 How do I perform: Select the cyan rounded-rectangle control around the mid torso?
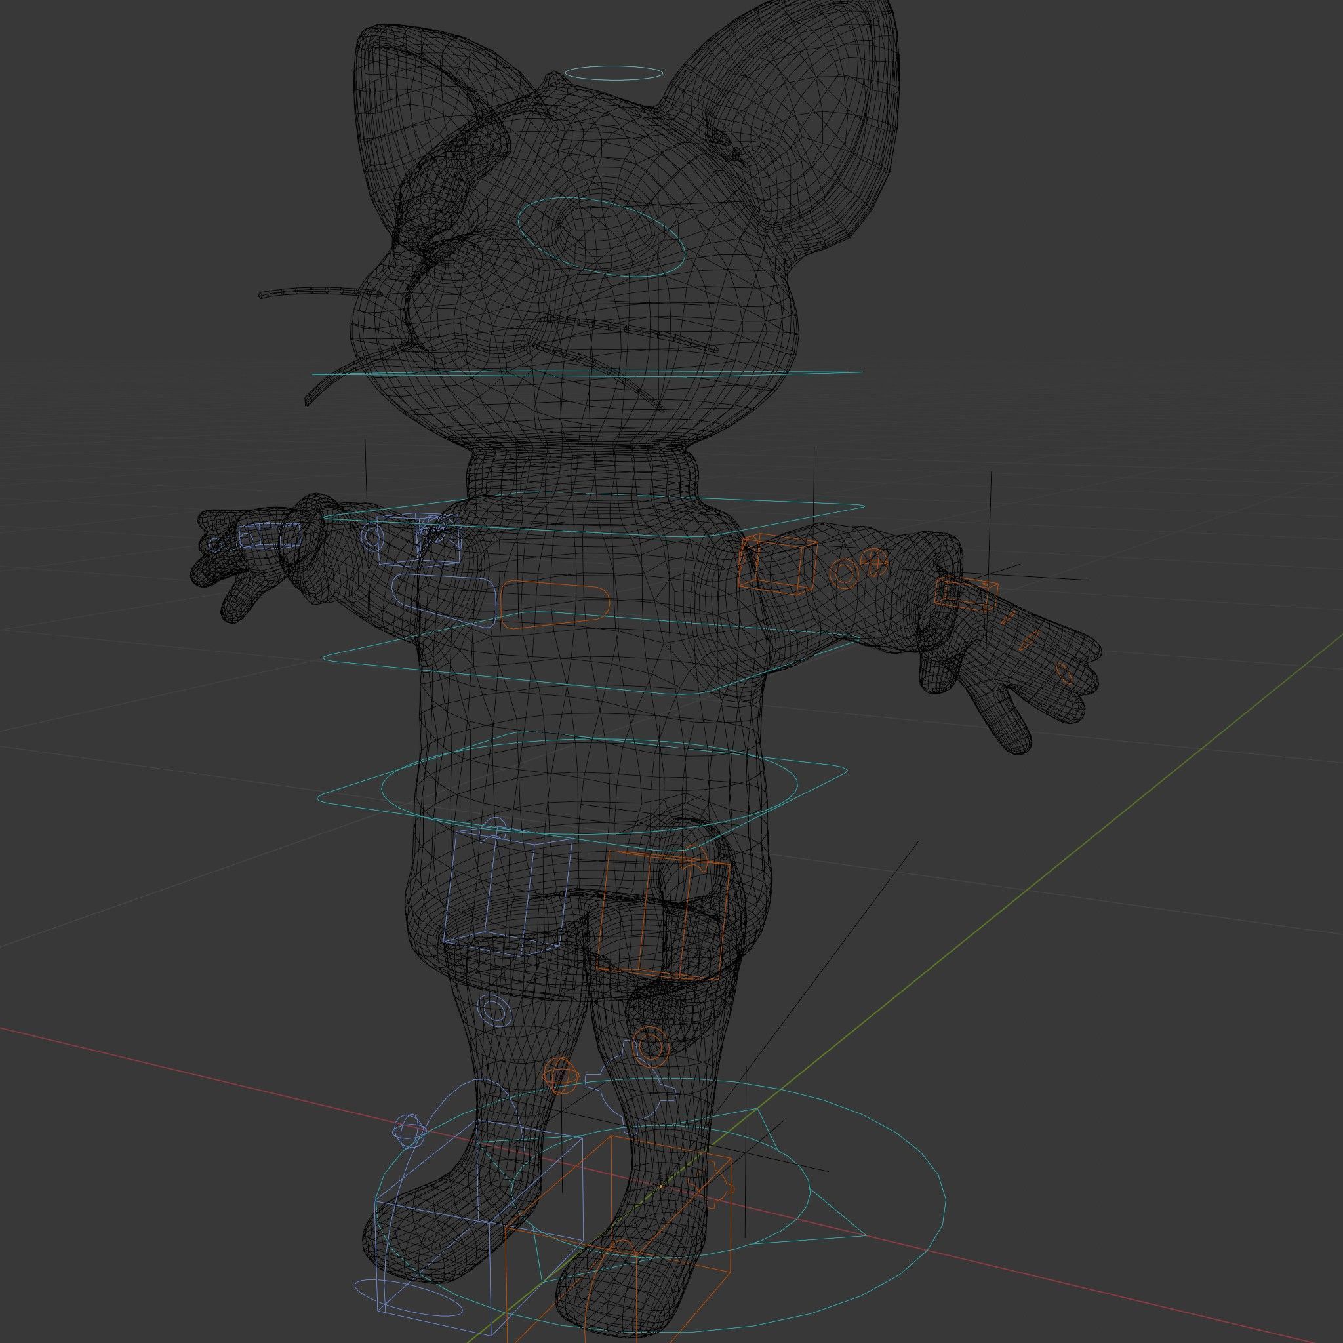[591, 653]
